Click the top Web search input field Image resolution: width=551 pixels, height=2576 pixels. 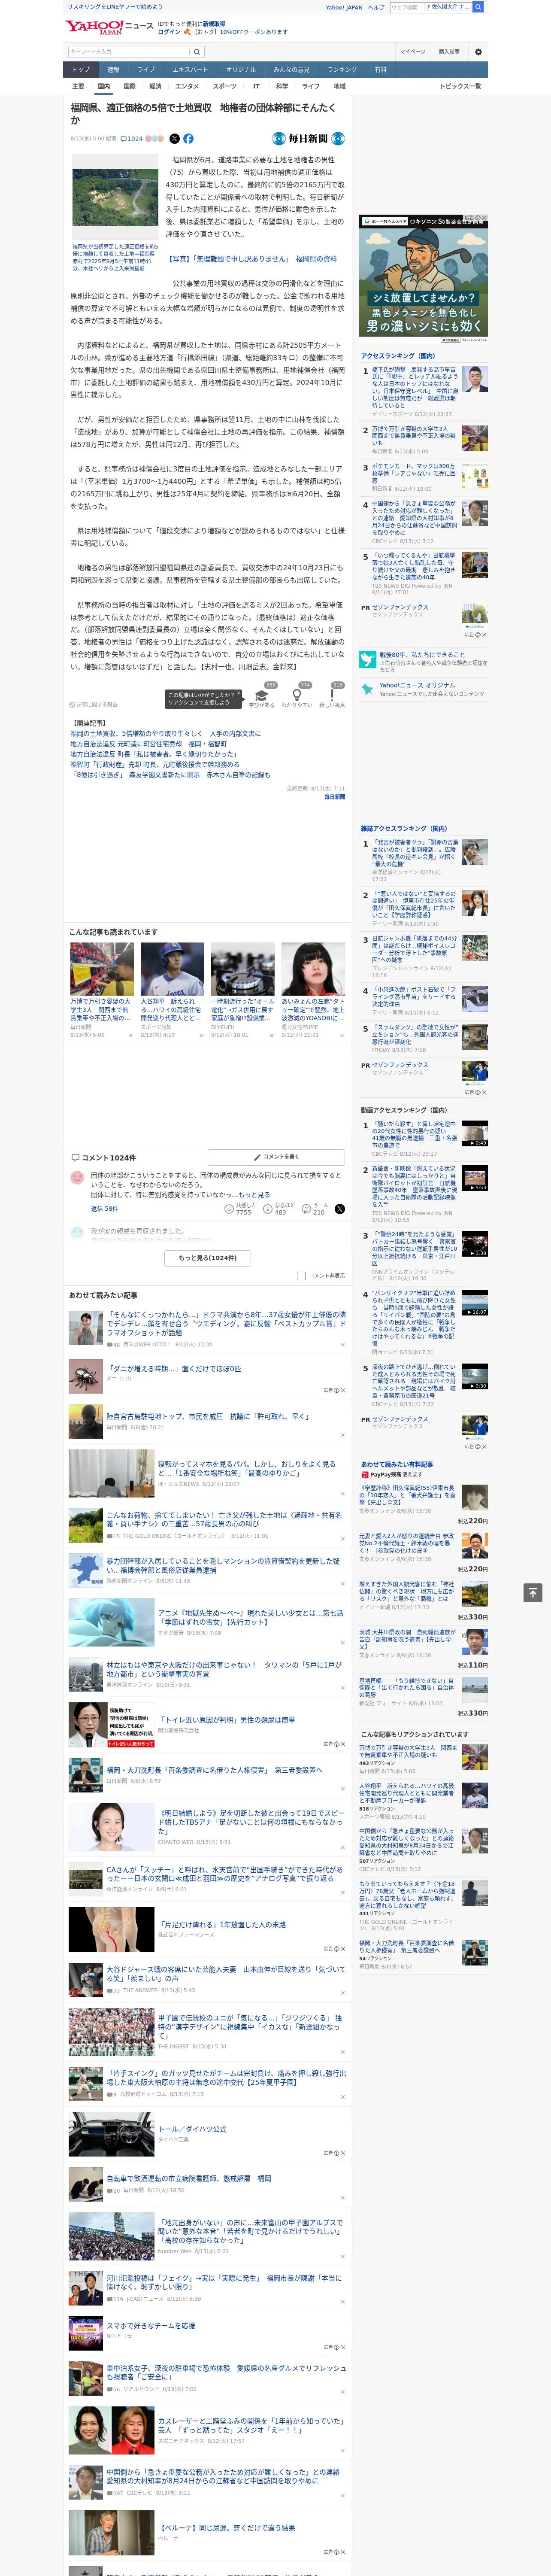pos(406,7)
